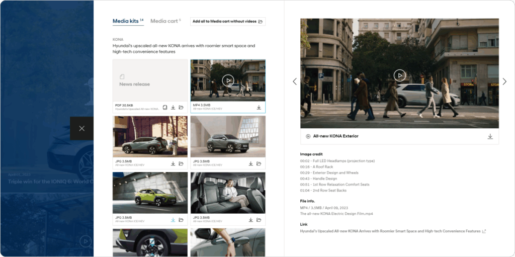Image resolution: width=515 pixels, height=257 pixels.
Task: Add gray KONA studio JPG to cart
Action: click(259, 163)
